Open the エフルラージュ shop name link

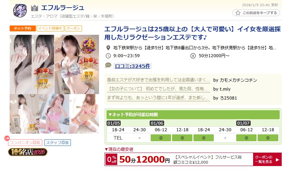coord(63,8)
